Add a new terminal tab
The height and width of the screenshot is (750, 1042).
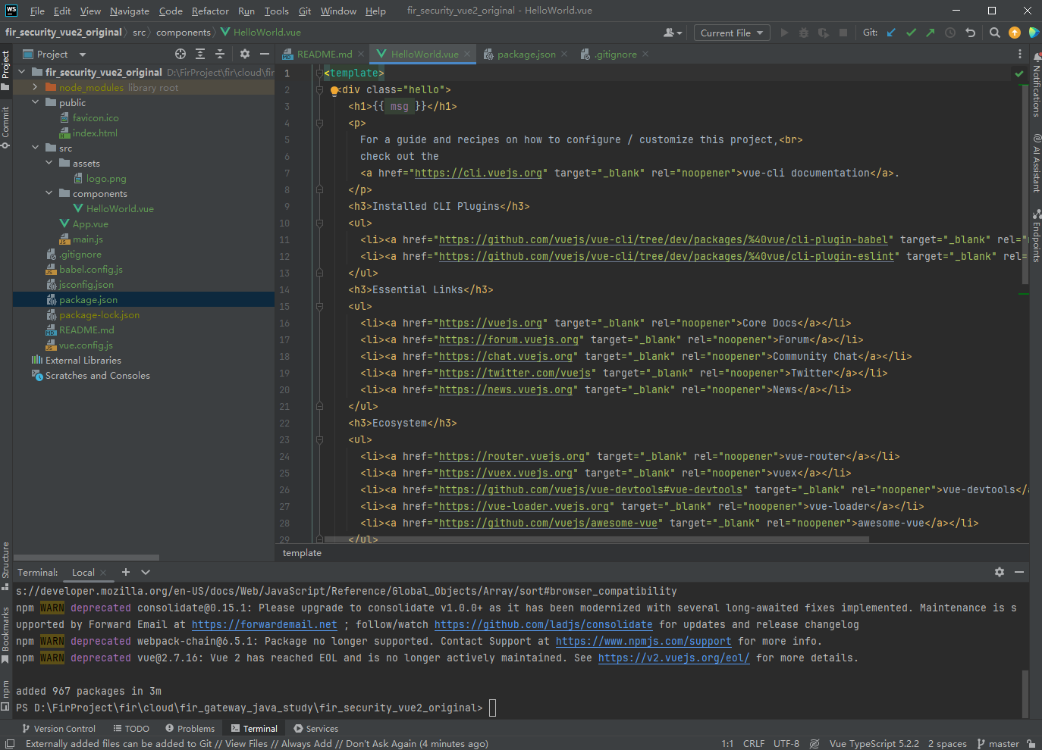click(x=126, y=572)
